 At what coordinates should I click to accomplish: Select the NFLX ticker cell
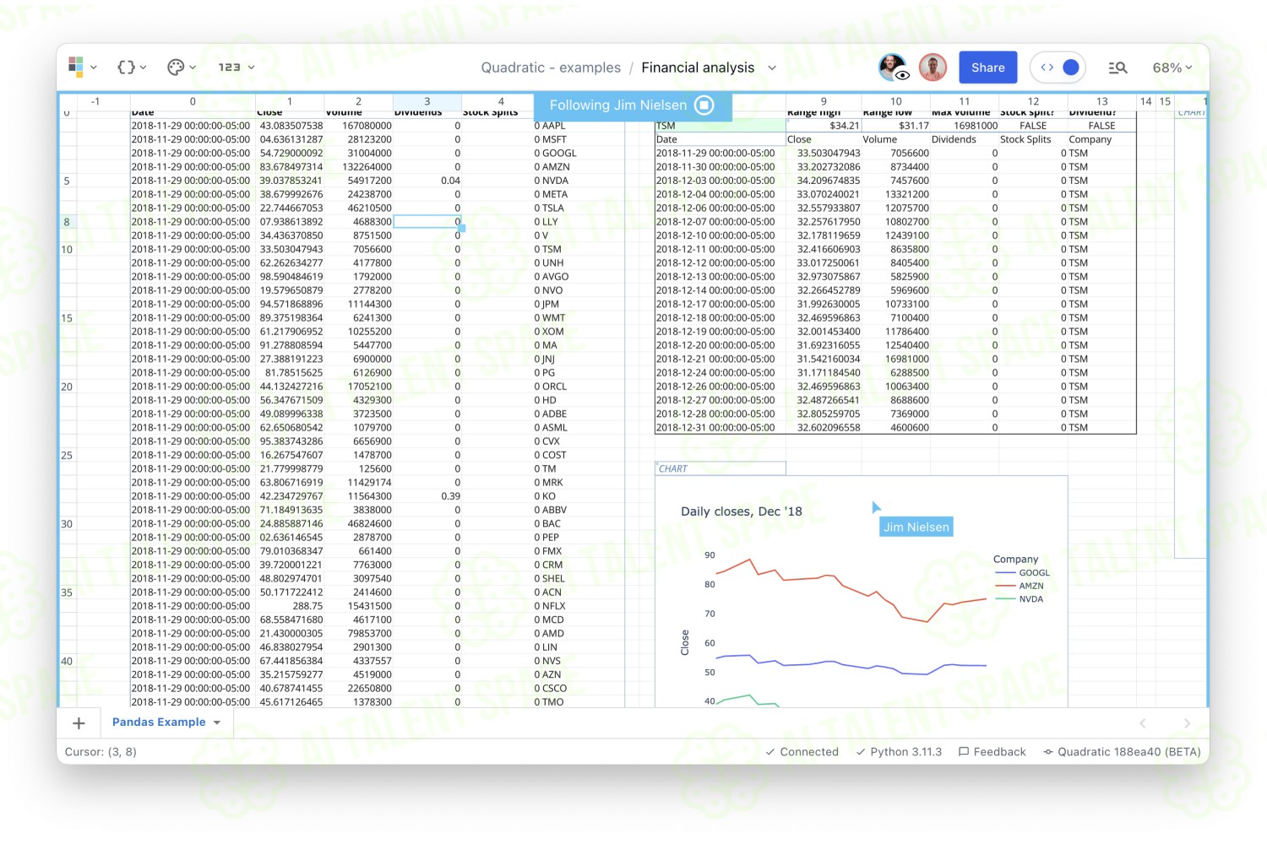[554, 606]
